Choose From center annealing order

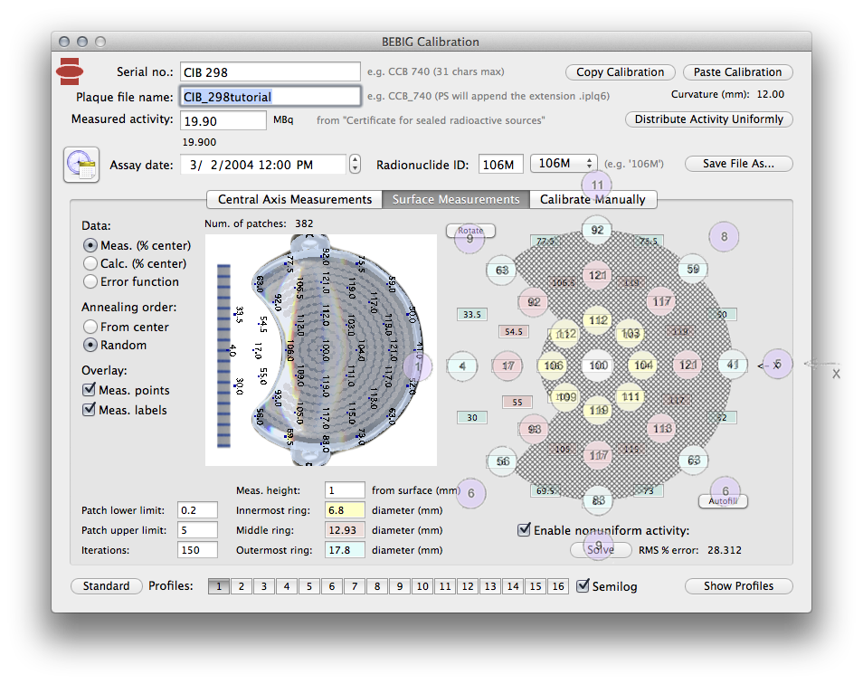[90, 327]
